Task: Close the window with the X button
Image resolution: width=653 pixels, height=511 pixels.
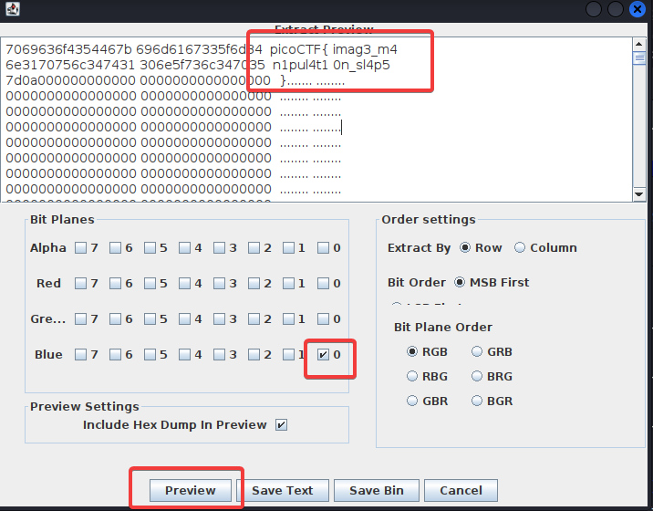Action: (x=637, y=9)
